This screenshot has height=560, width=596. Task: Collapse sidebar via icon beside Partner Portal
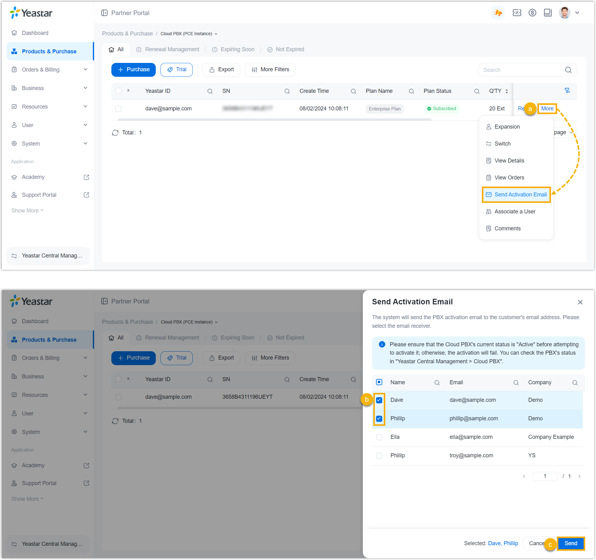point(104,13)
